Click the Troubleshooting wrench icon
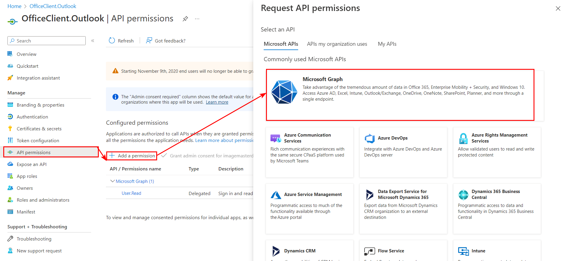The height and width of the screenshot is (261, 563). click(10, 239)
